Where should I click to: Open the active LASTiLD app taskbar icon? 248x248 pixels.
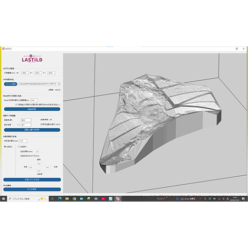click(118, 198)
